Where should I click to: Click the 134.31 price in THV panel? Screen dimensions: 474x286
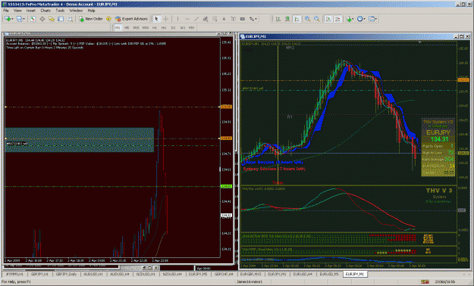click(439, 139)
